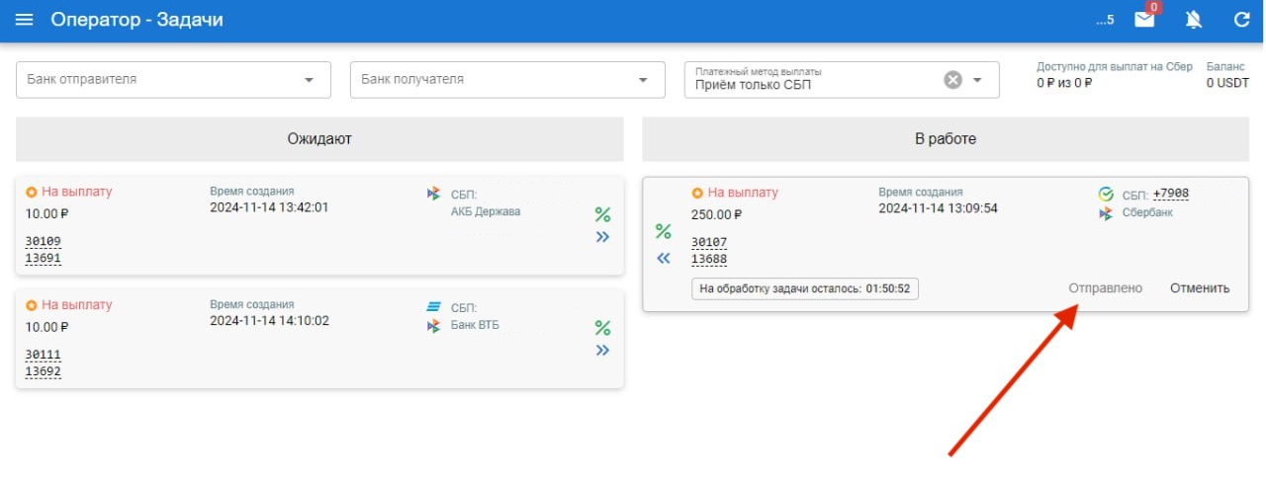The height and width of the screenshot is (481, 1266).
Task: Clear the Приём только СБП selection
Action: click(x=952, y=80)
